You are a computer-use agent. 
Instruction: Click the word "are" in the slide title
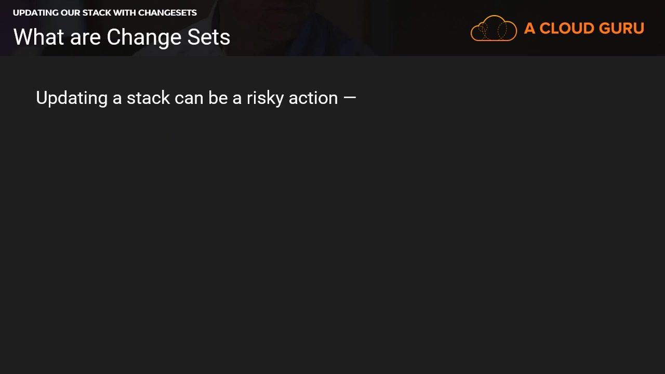pyautogui.click(x=85, y=37)
